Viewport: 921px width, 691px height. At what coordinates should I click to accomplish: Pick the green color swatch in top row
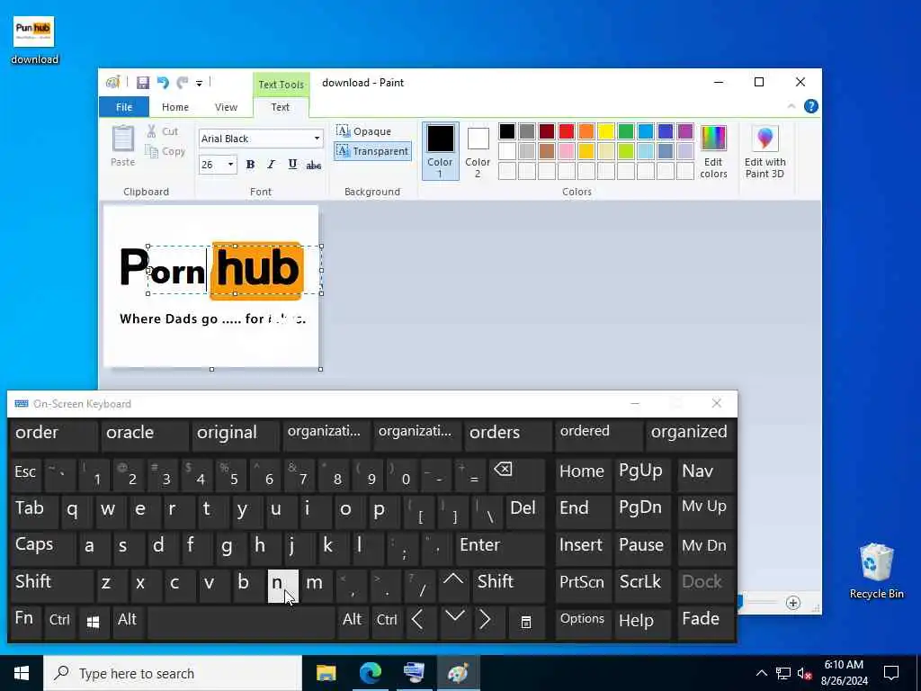click(626, 131)
